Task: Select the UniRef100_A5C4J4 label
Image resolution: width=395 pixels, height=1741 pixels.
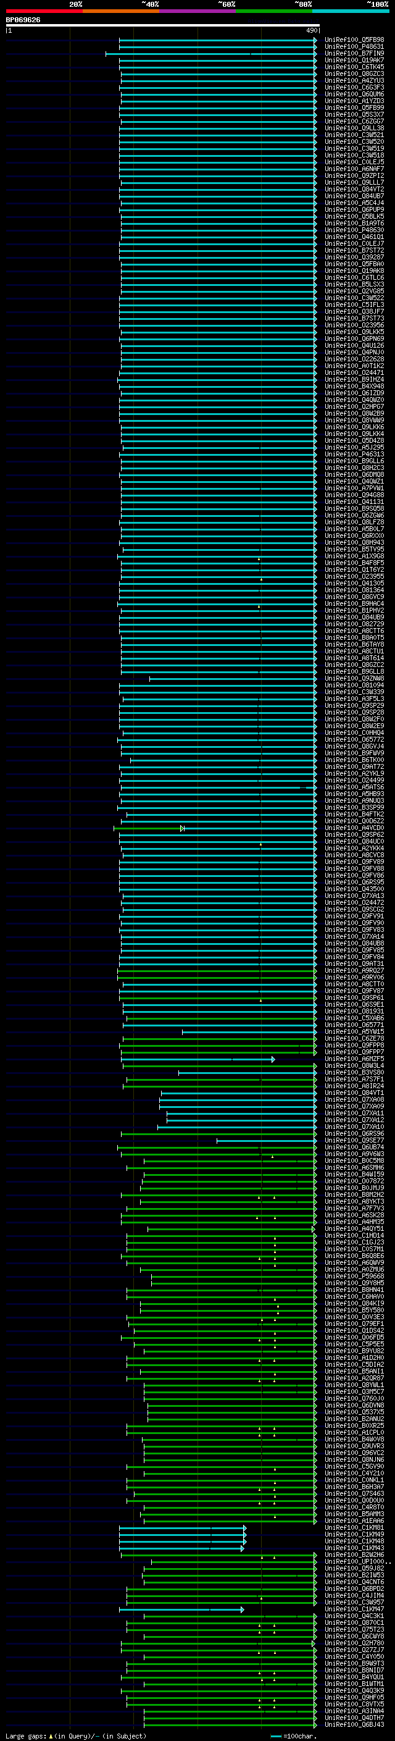Action: pos(354,203)
